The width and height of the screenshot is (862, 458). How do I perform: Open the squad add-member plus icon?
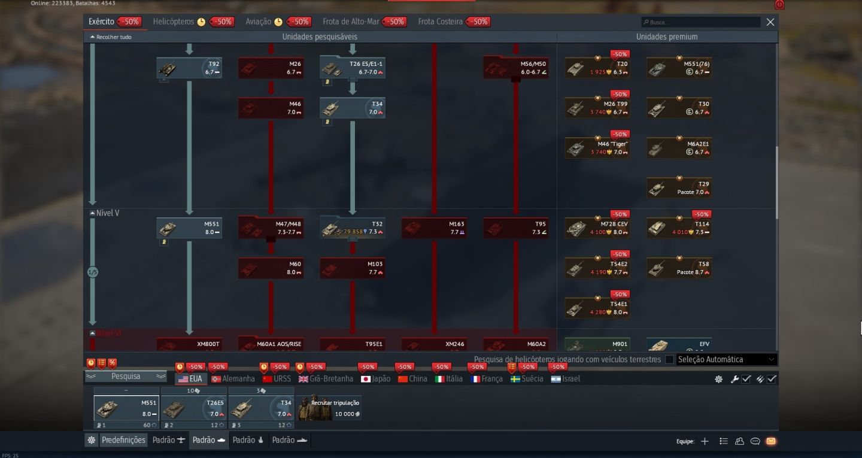point(705,441)
